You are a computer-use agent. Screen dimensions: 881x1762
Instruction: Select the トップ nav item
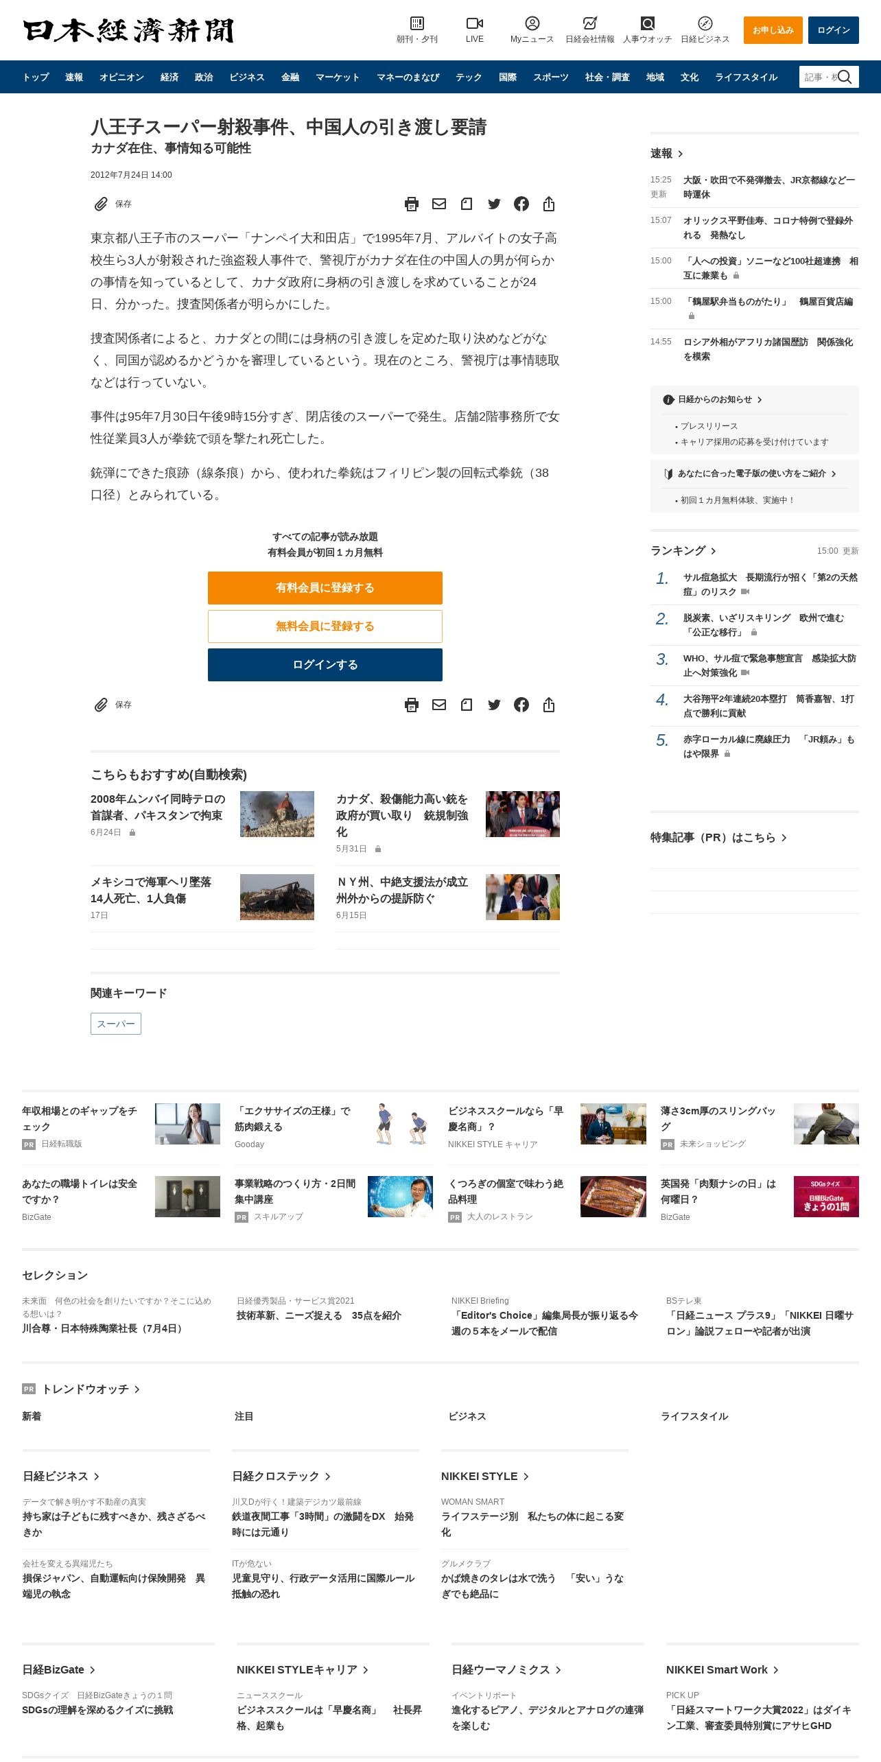click(36, 77)
